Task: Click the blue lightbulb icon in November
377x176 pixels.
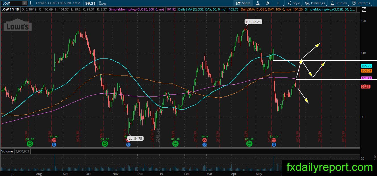Action: [128, 145]
